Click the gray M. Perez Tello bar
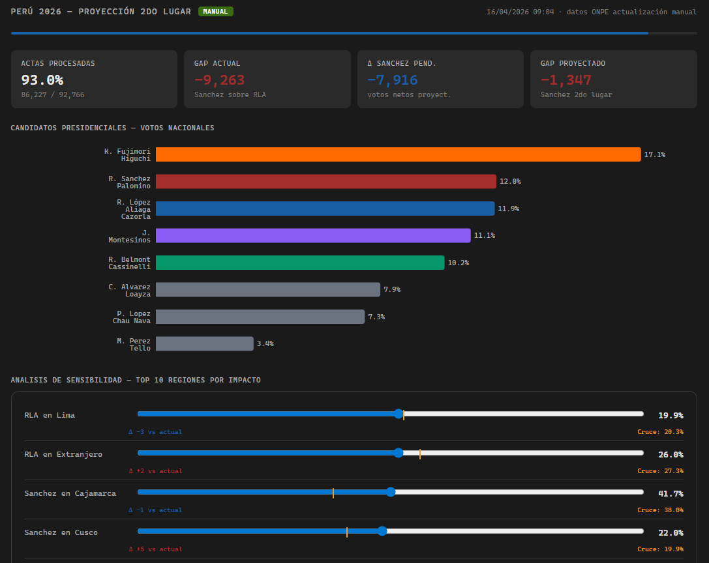Screen dimensions: 709x563 205,344
